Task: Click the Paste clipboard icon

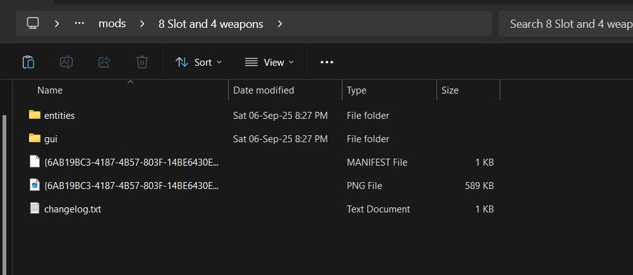Action: coord(28,62)
